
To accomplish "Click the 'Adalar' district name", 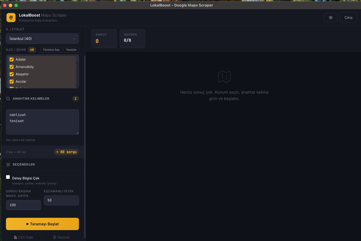I will [x=21, y=59].
